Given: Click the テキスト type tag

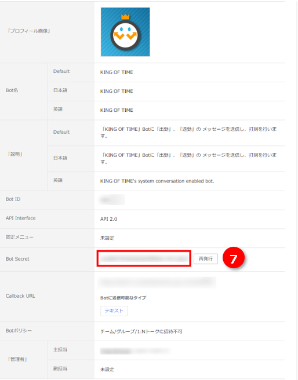Looking at the screenshot, I should point(114,310).
